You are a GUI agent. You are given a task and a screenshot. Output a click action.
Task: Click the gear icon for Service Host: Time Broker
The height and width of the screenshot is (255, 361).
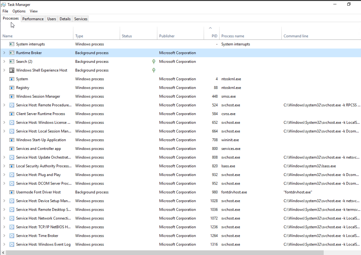(12, 236)
